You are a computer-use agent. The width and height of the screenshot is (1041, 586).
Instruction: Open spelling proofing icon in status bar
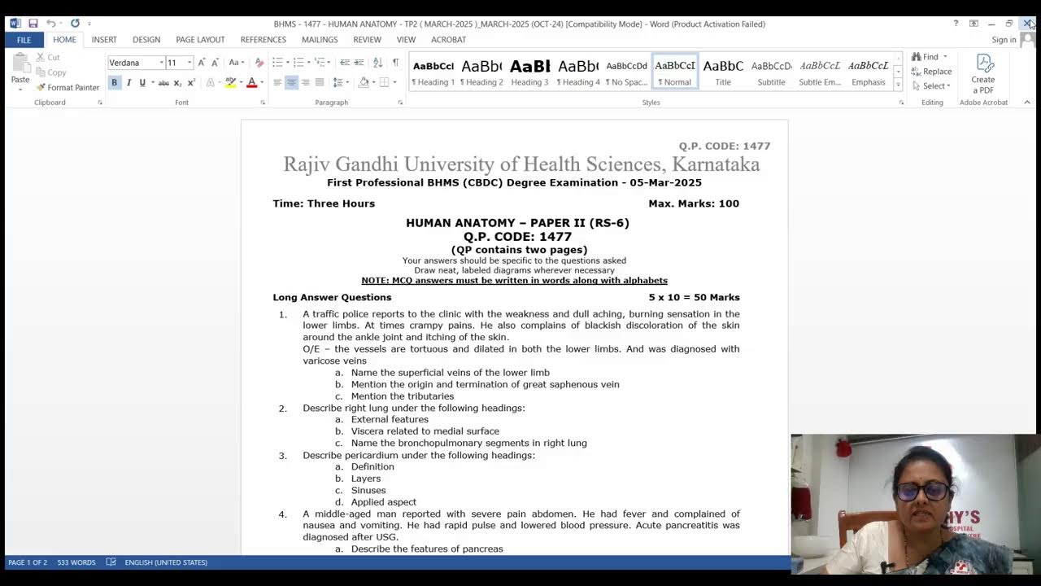[x=111, y=562]
